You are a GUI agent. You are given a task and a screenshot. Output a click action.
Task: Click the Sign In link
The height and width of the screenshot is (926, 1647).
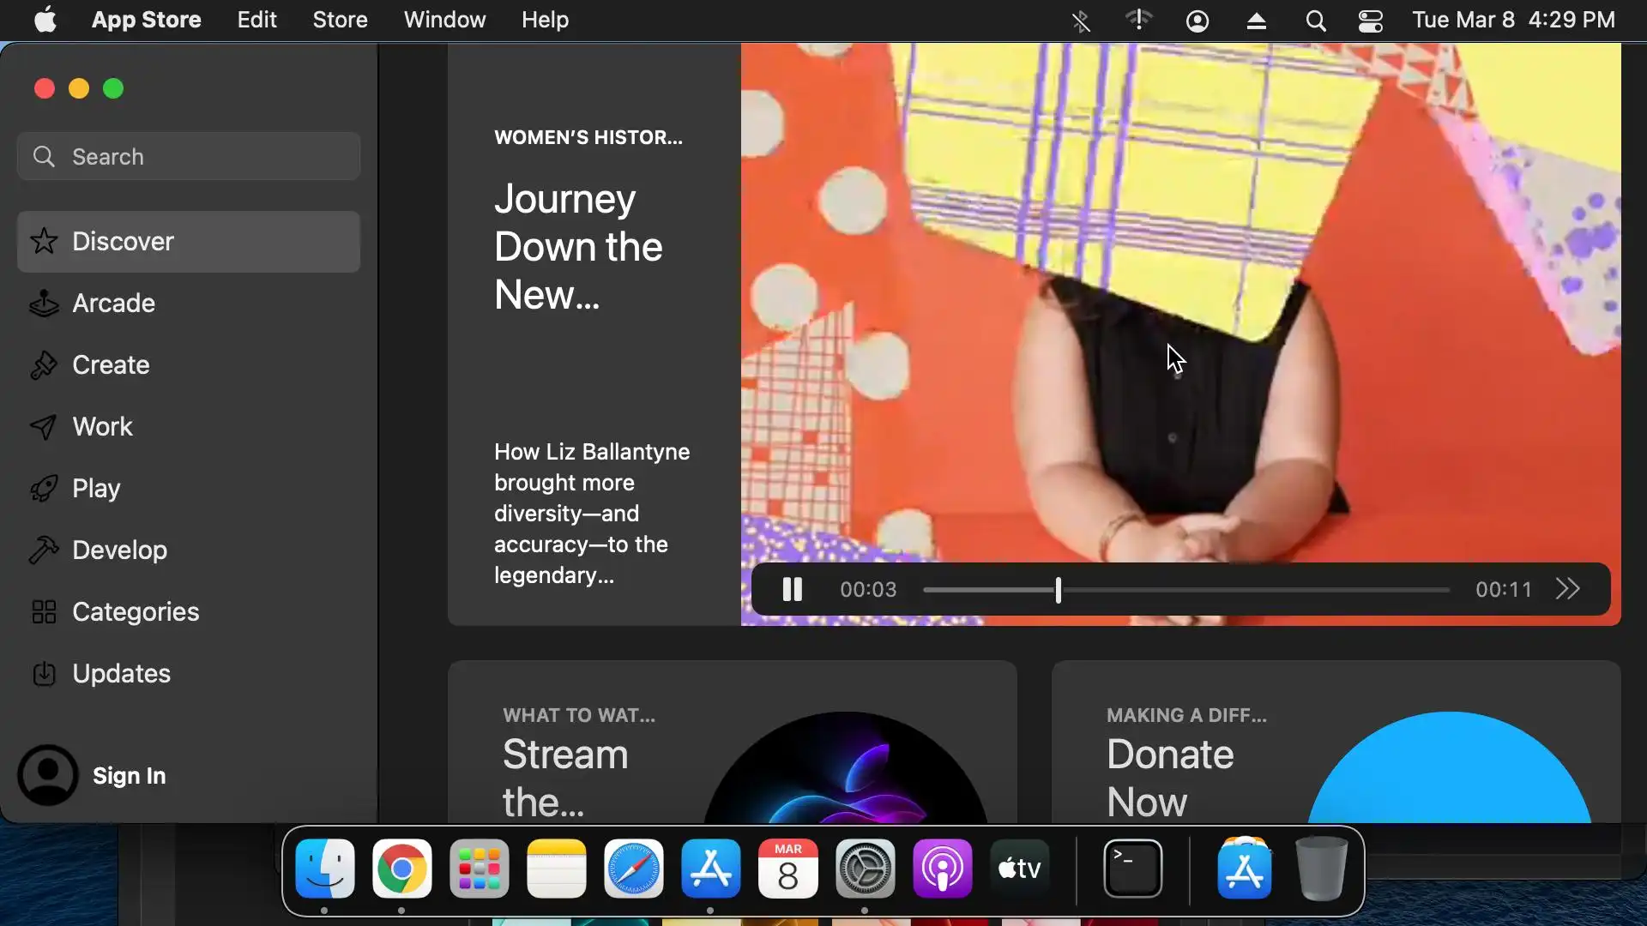[130, 776]
